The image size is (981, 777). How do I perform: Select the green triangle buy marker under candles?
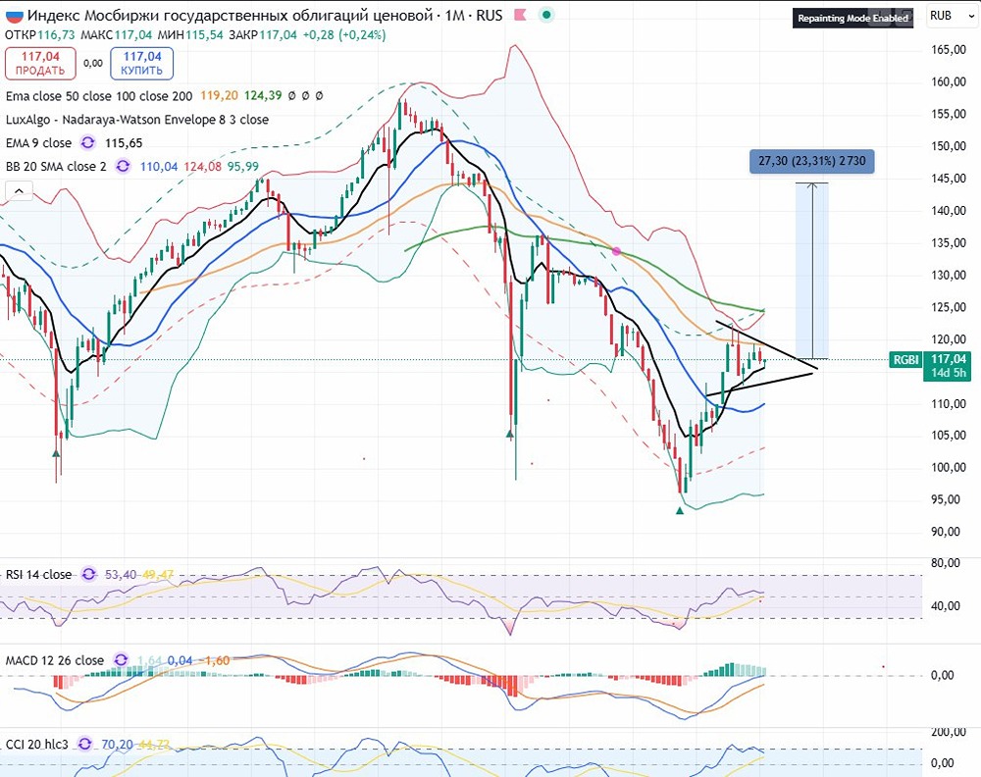pyautogui.click(x=681, y=509)
